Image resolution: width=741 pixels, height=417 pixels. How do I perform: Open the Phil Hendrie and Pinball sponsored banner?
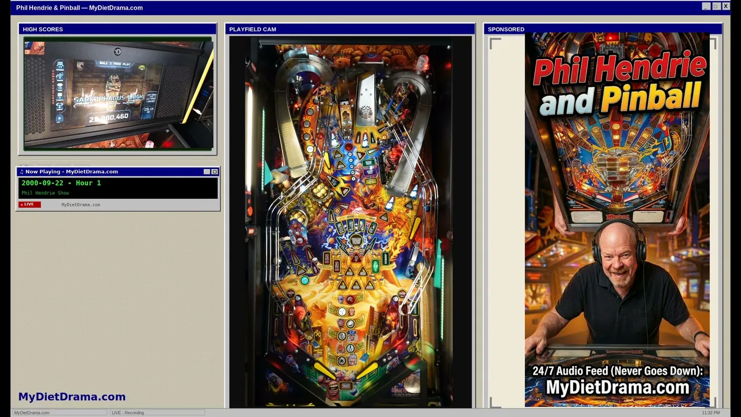coord(617,220)
